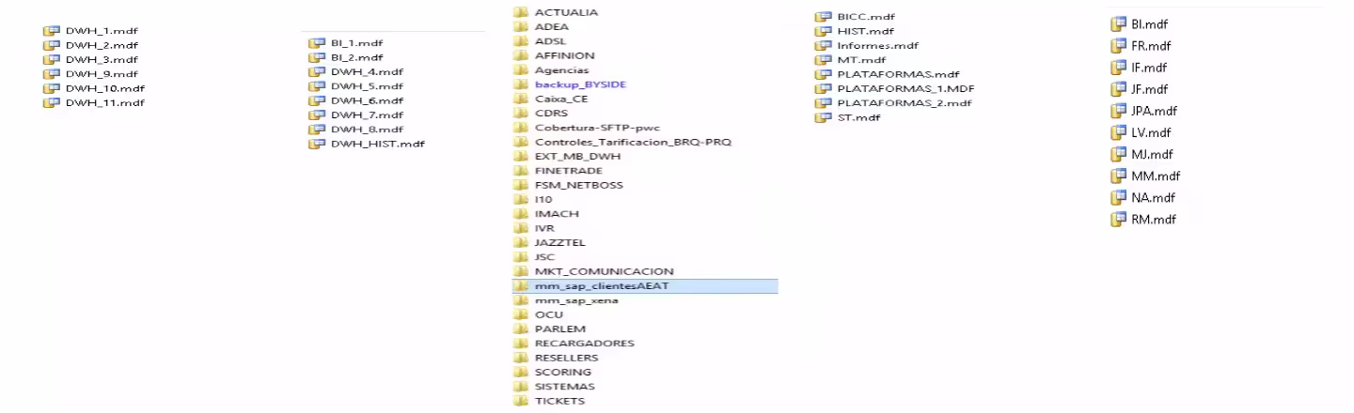Click the DWH_1.mdf file icon

52,31
